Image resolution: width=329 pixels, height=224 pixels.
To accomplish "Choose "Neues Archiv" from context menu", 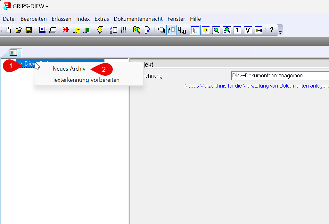I will (69, 69).
